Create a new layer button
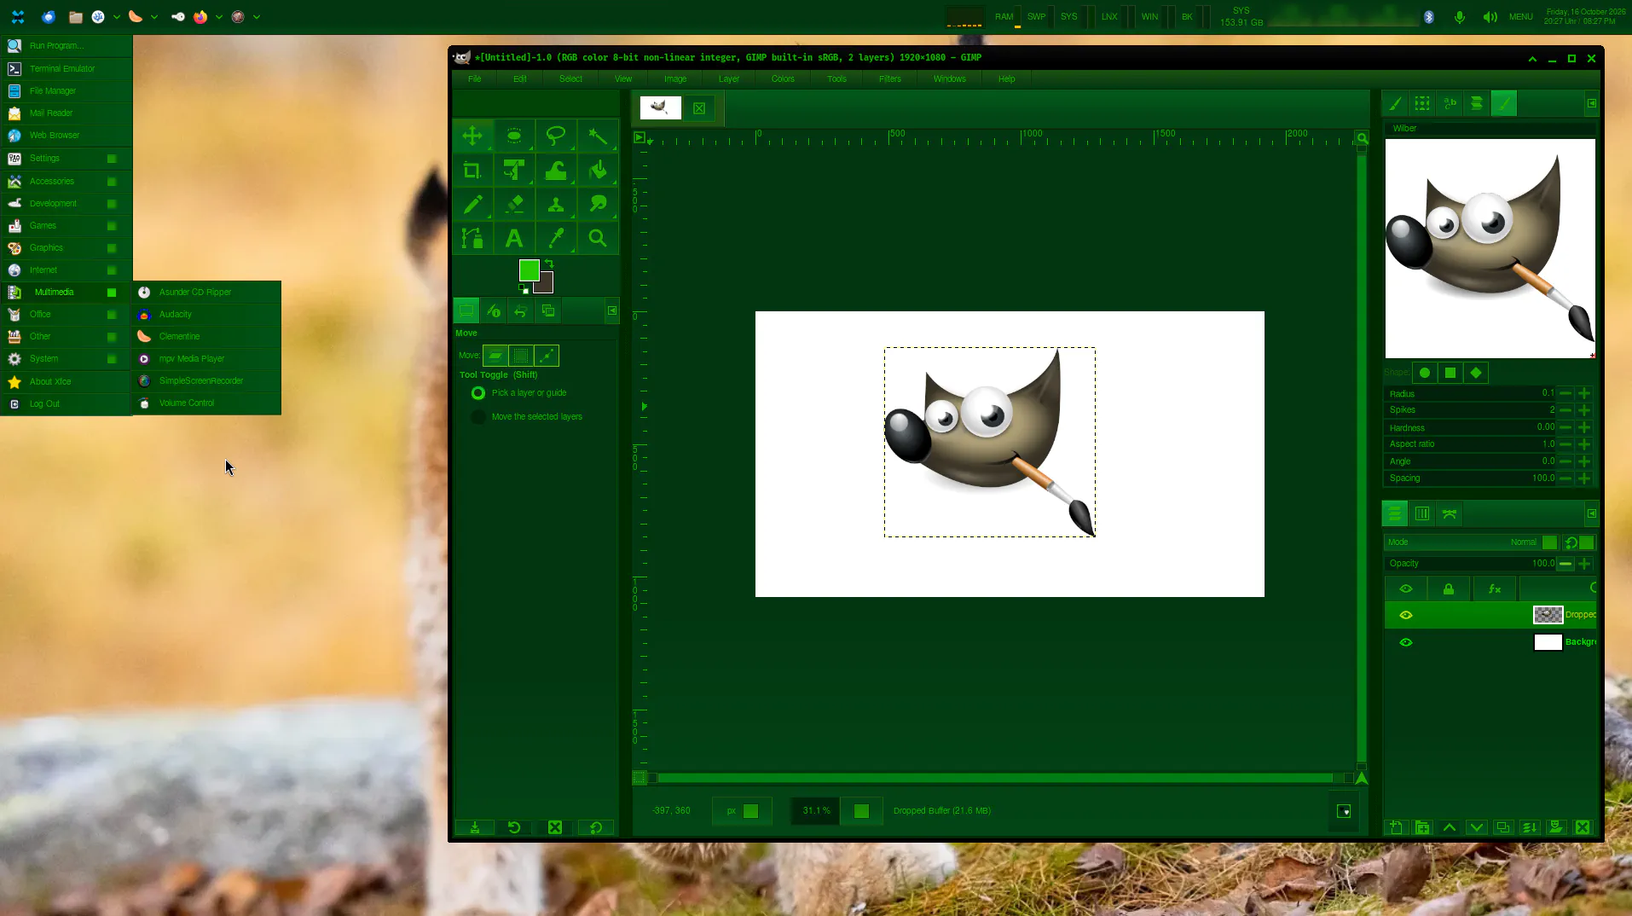 (1396, 827)
